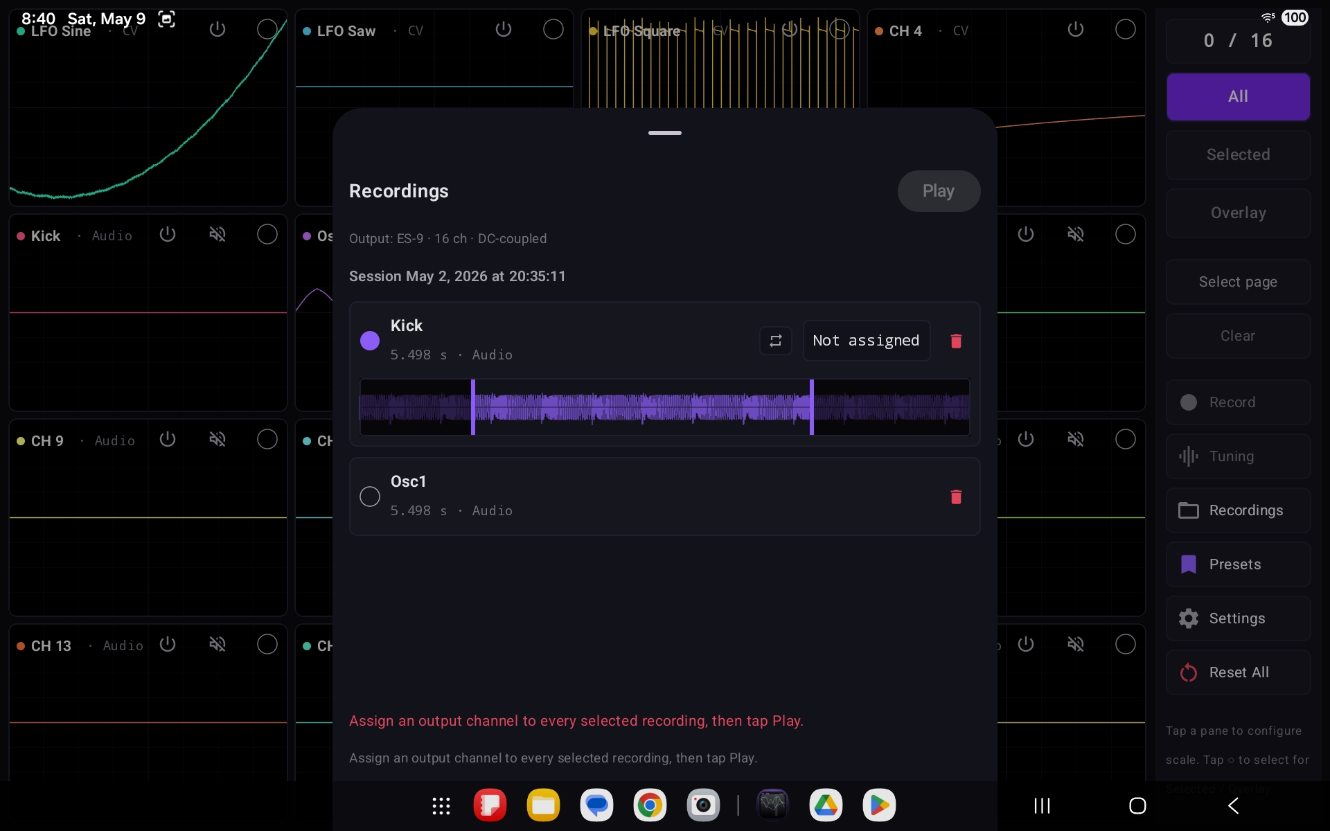
Task: Select the Osc1 recording radio
Action: click(370, 497)
